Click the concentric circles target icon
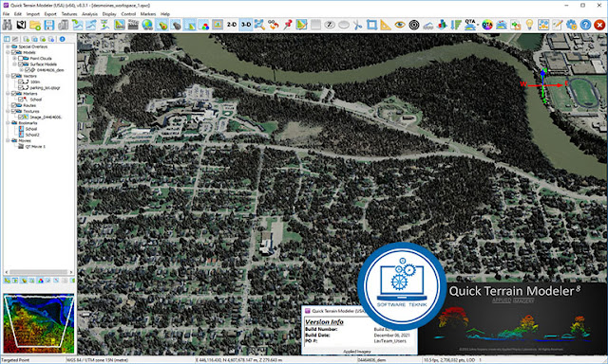 coord(414,25)
